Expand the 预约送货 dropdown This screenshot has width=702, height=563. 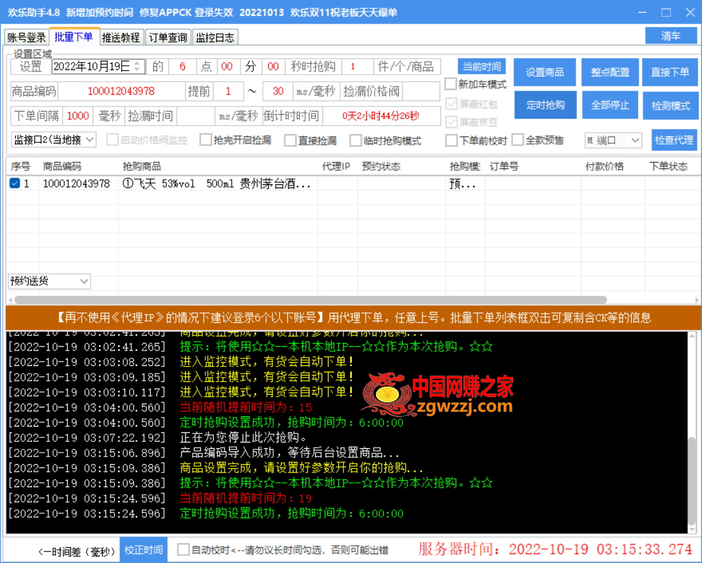pyautogui.click(x=49, y=281)
